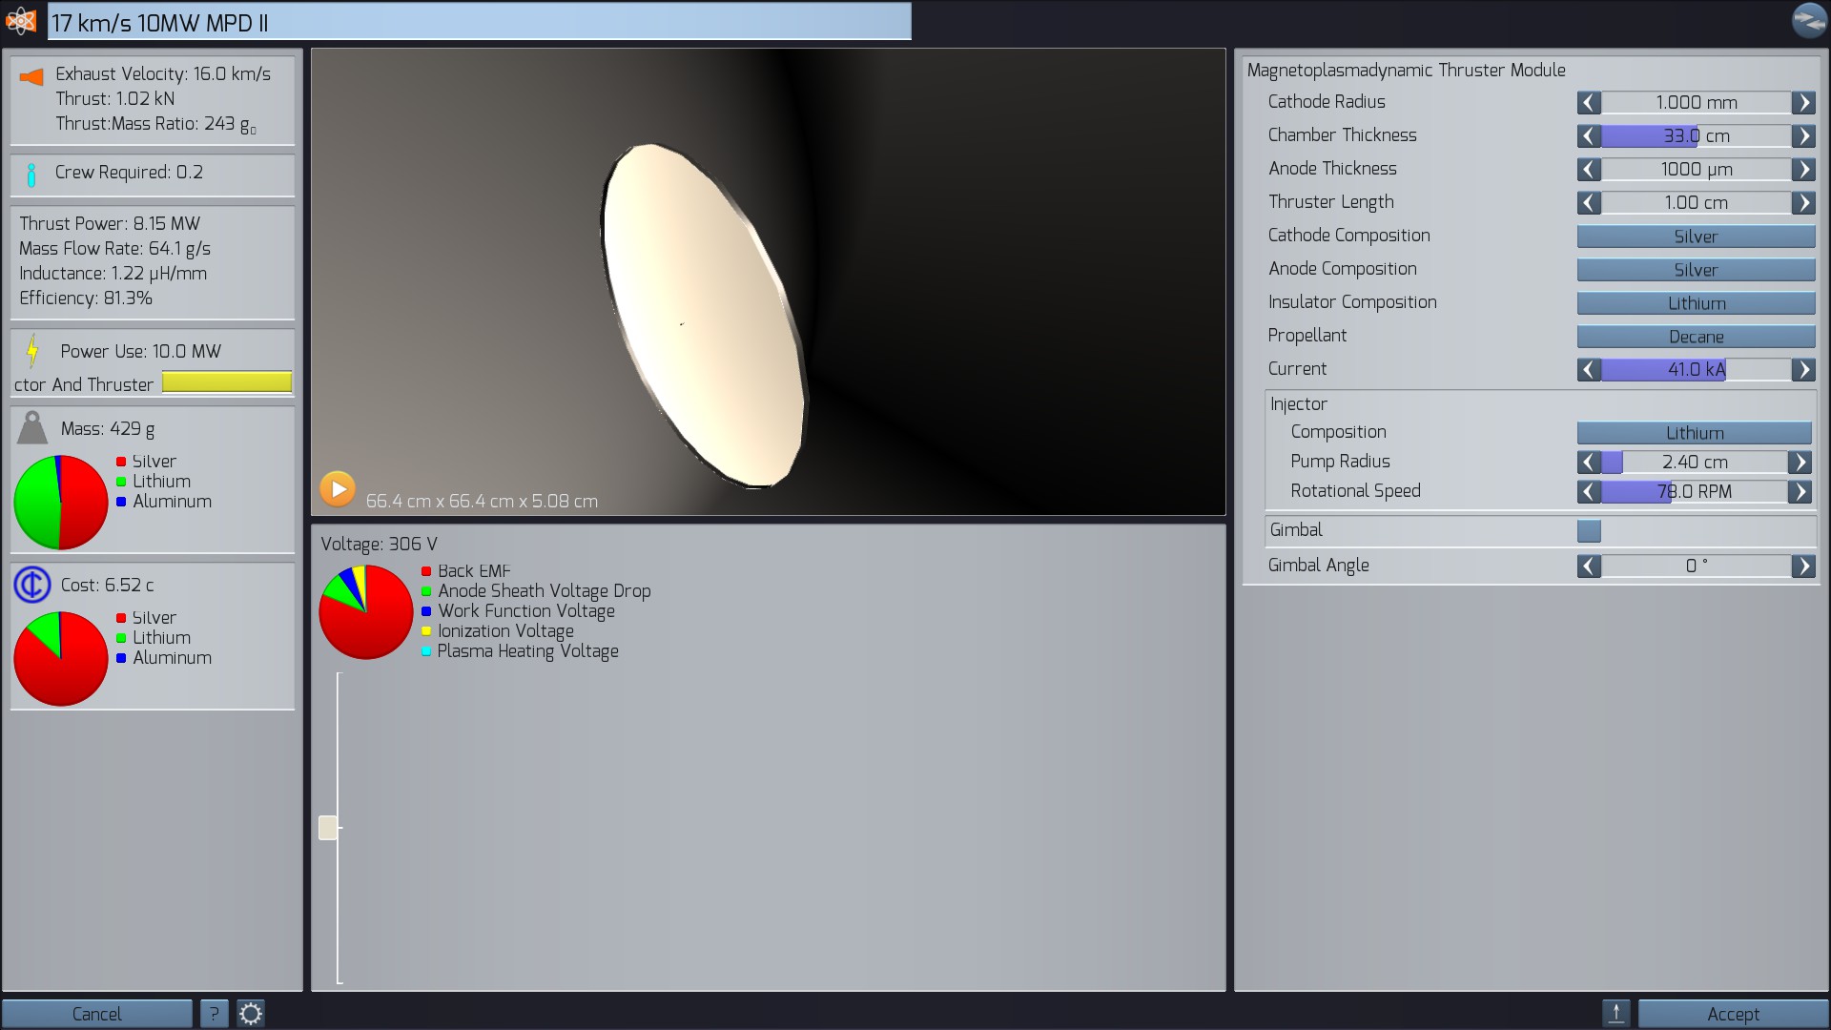Click the Rotational Speed 78.0 RPM slider

[1694, 491]
